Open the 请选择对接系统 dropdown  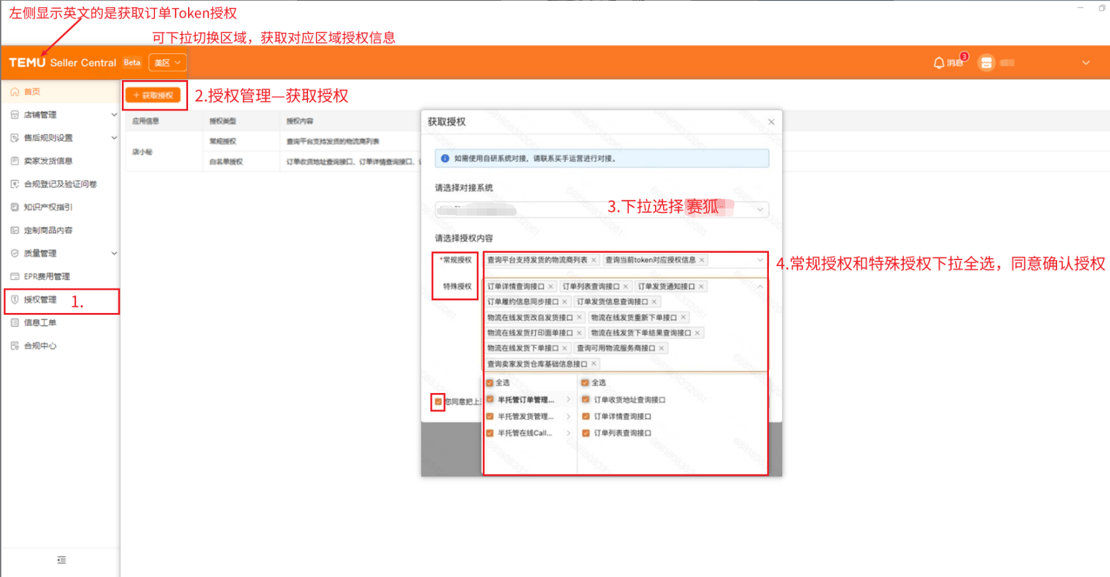[602, 210]
